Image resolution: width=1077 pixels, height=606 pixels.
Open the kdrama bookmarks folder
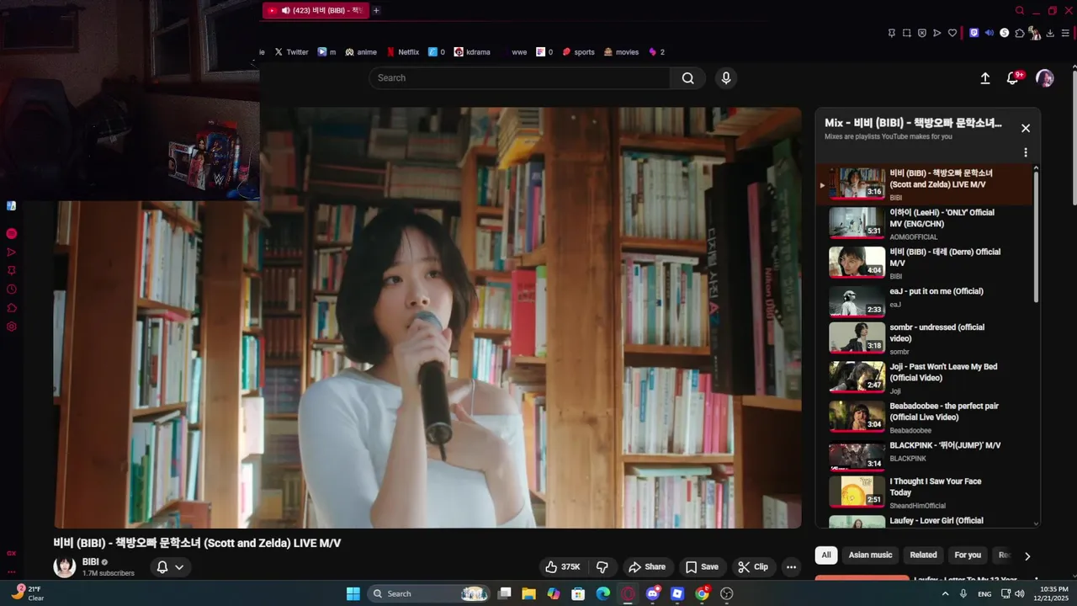(x=472, y=52)
